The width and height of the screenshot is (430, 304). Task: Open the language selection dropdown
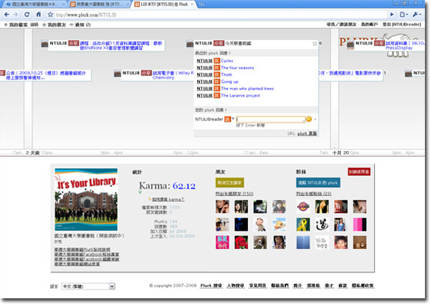88,286
